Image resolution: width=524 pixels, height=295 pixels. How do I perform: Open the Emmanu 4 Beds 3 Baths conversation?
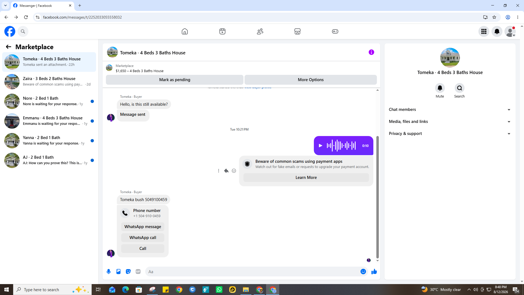coord(49,121)
